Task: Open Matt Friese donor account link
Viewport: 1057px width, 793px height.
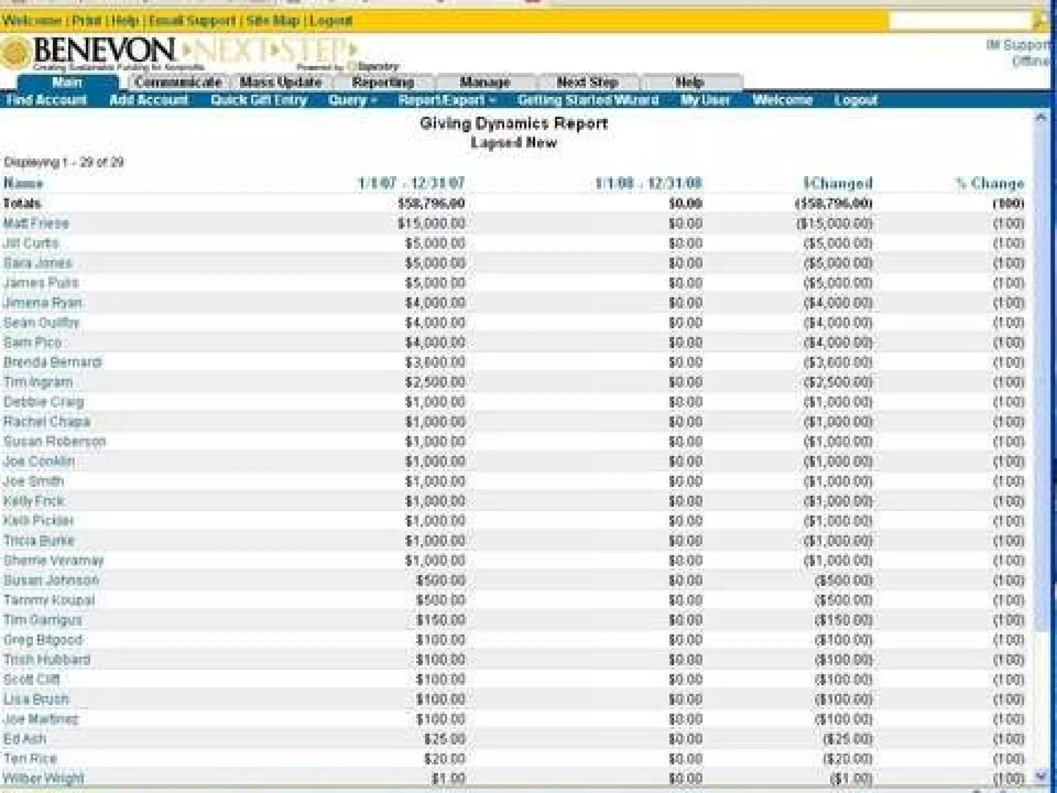Action: 36,224
